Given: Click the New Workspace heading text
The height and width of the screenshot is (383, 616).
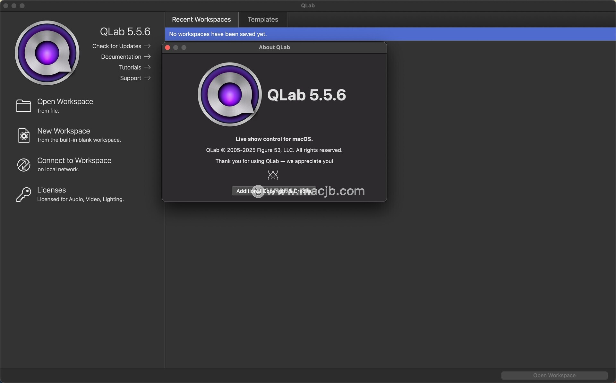Looking at the screenshot, I should point(64,131).
